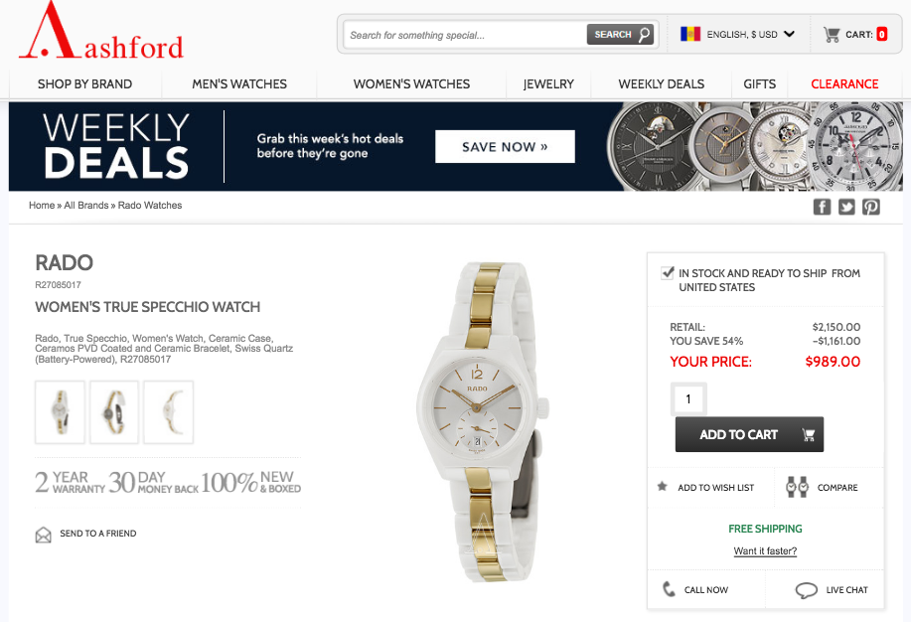Focus the quantity input field

pos(688,398)
